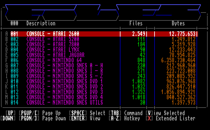This screenshot has height=130, width=210.
Task: Click the ### column header
Action: pyautogui.click(x=14, y=23)
